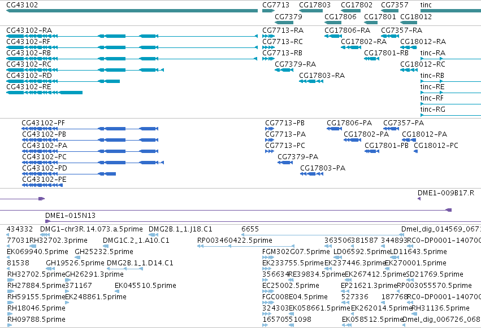
Task: Select the CG18012 gene label
Action: coord(416,16)
